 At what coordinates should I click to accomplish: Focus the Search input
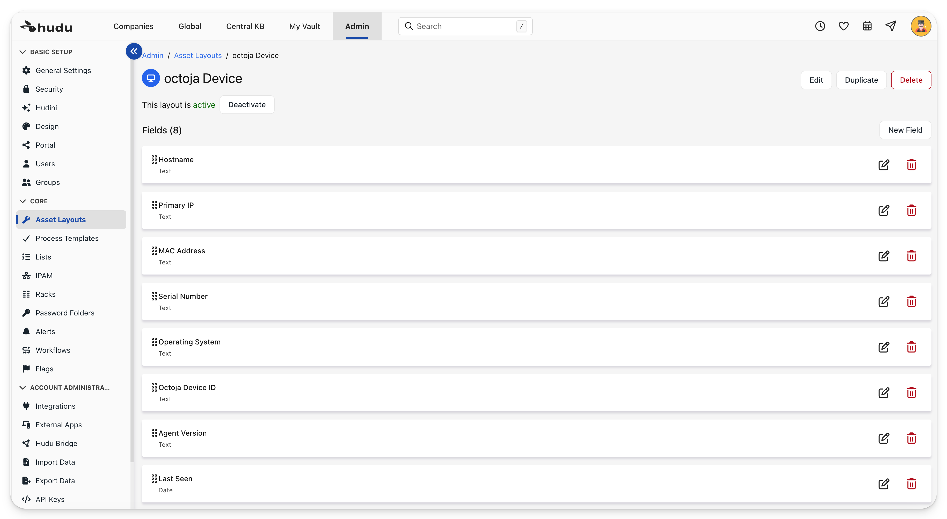465,26
